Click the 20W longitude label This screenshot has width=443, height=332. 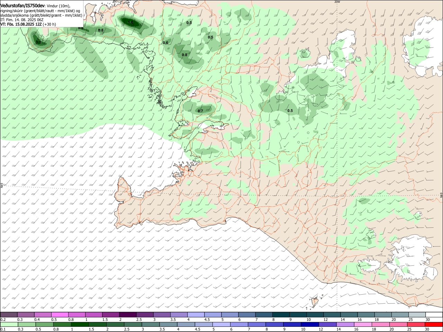(x=337, y=2)
